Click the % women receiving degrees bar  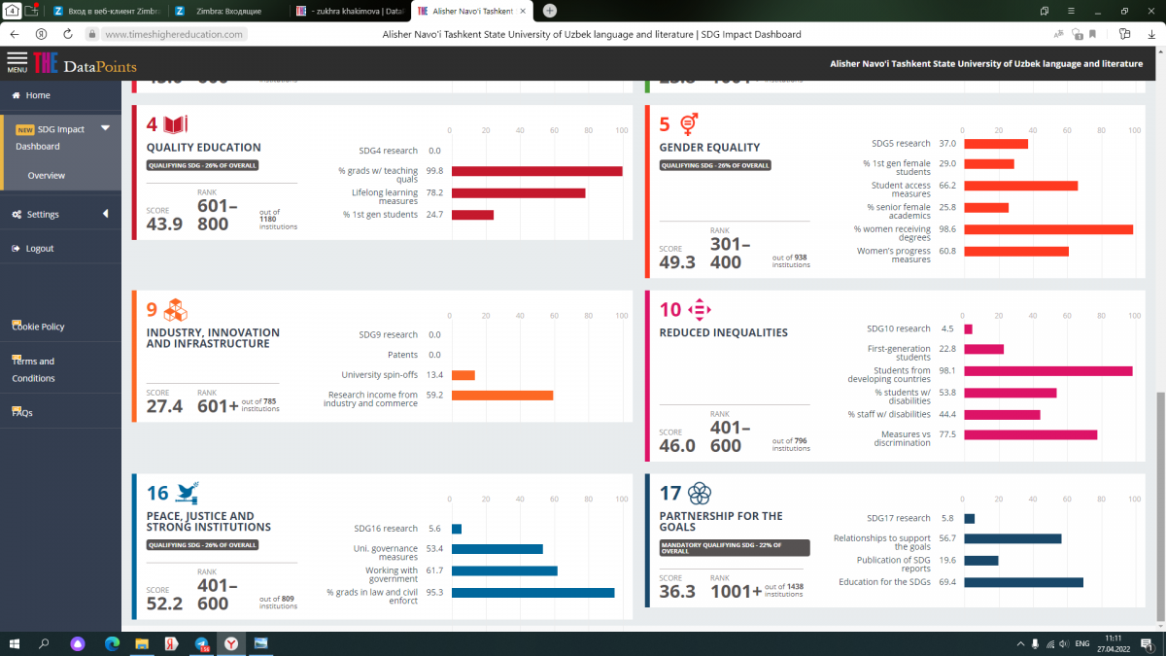click(1048, 229)
